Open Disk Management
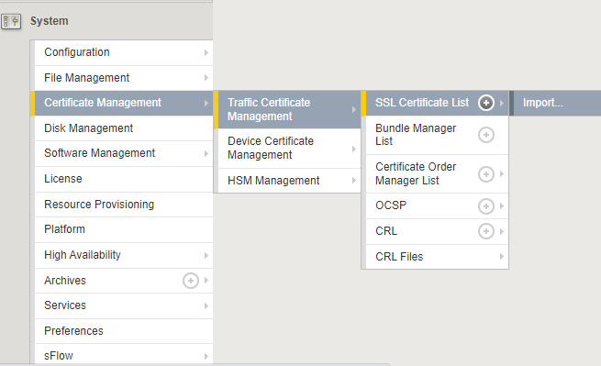Screen dimensions: 601x366 (124, 128)
